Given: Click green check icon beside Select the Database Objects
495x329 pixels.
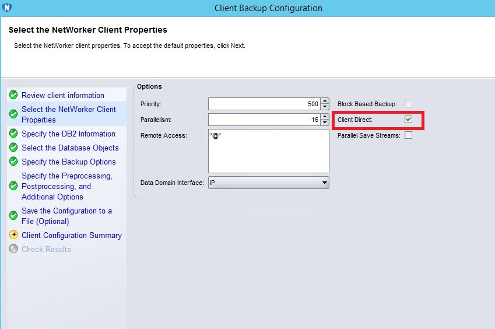Looking at the screenshot, I should point(13,147).
